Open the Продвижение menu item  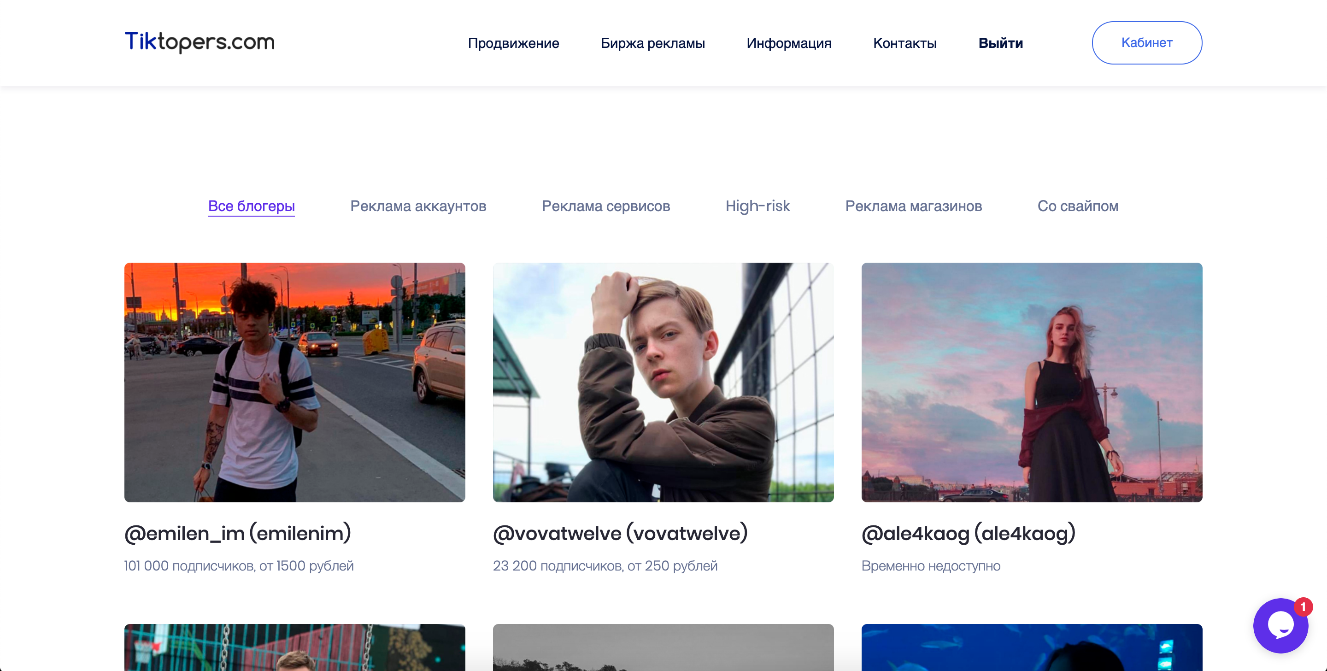tap(513, 43)
